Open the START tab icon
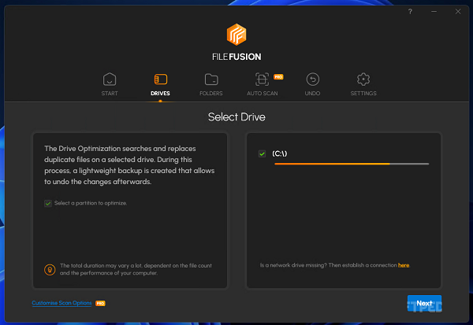The width and height of the screenshot is (473, 325). pos(110,79)
